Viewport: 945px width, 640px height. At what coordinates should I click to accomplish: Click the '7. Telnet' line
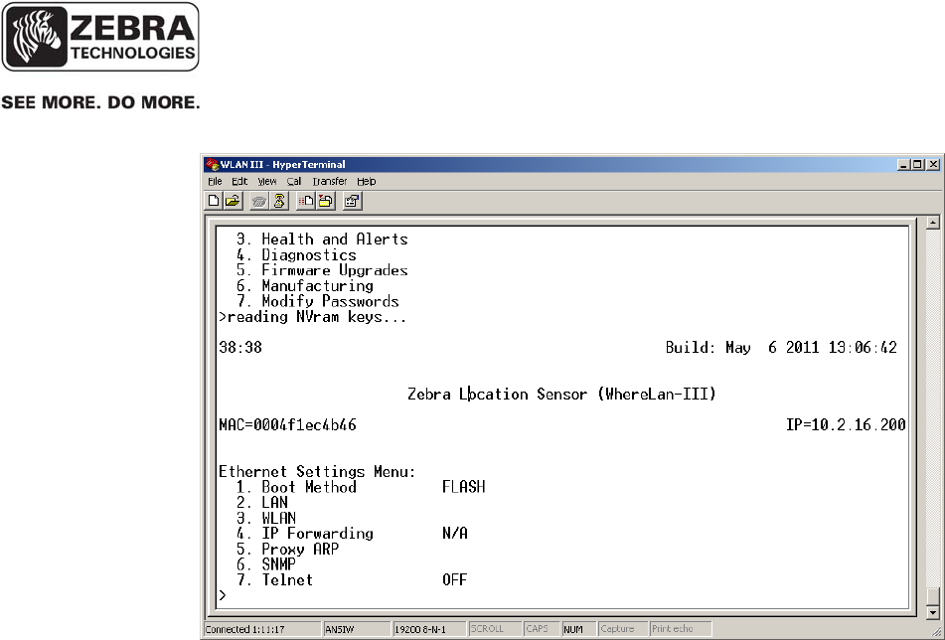click(x=274, y=580)
